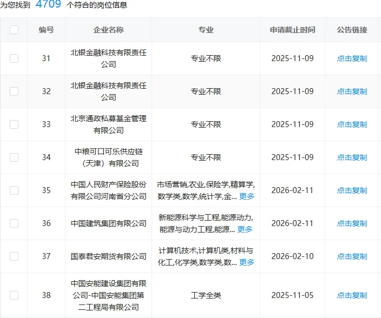Select the checkbox for row 33

point(14,124)
